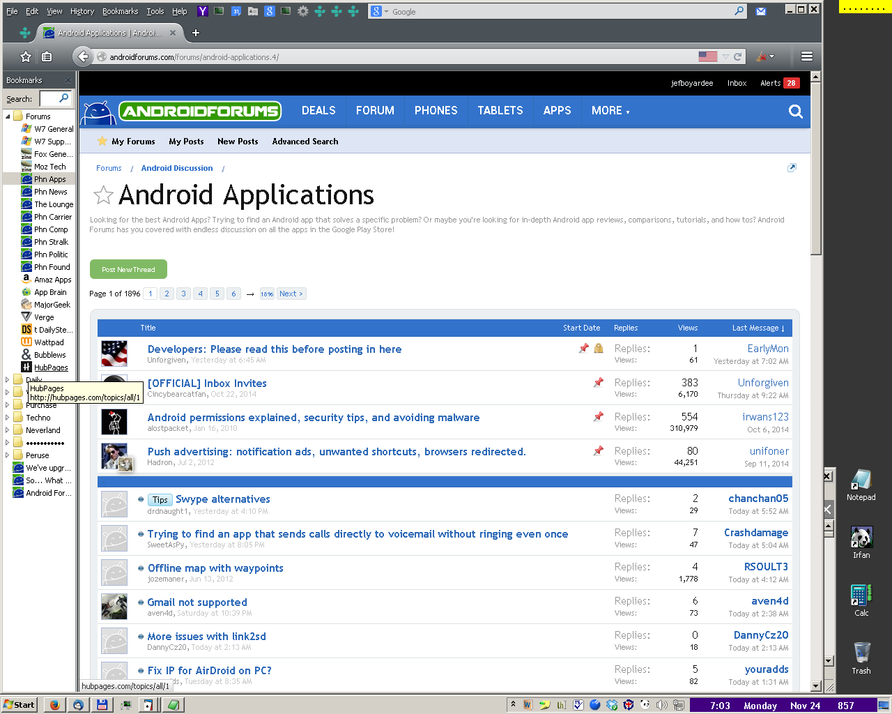Open the Android Discussion breadcrumb link

click(x=177, y=168)
